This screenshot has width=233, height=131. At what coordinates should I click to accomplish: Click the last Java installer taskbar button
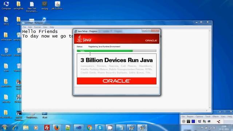coord(142,128)
